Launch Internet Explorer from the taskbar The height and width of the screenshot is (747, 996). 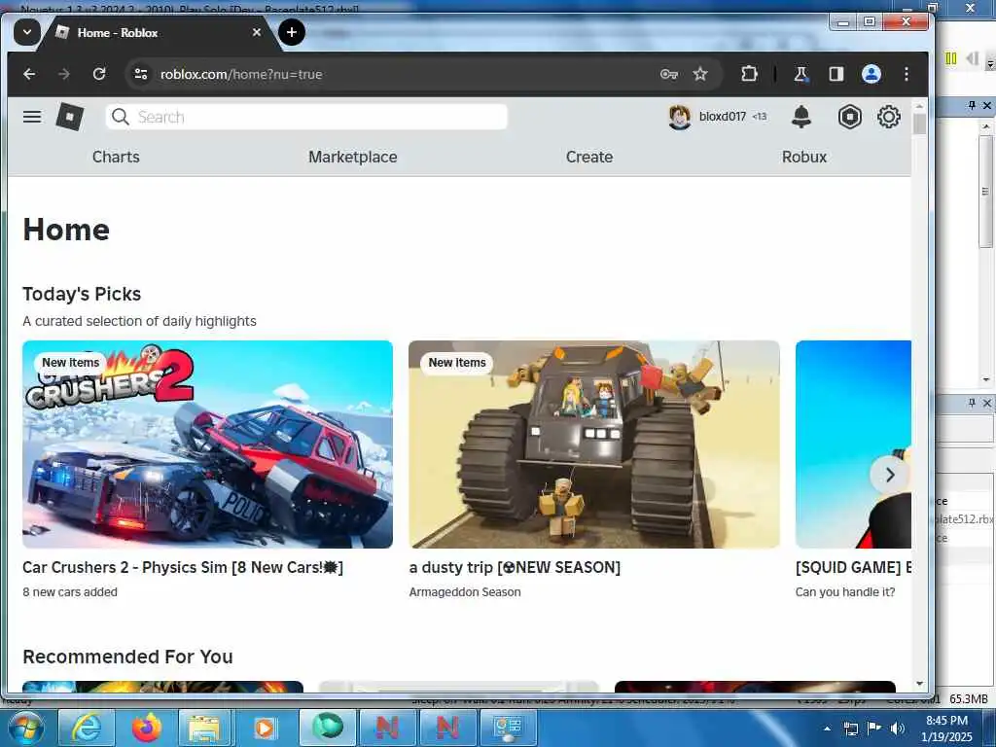(86, 728)
